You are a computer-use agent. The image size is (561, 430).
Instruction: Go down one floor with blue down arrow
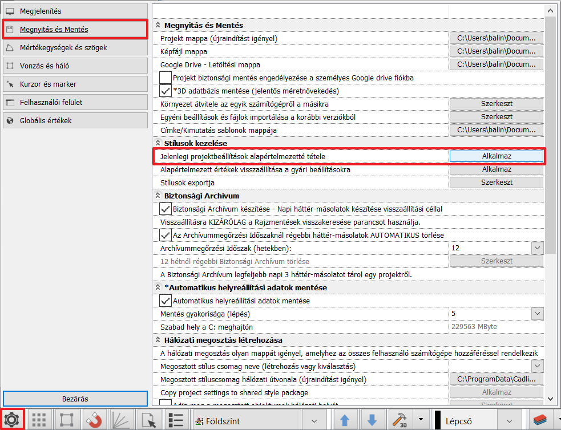coord(372,421)
